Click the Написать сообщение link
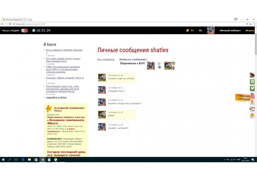This screenshot has width=257, height=180. coord(133,59)
